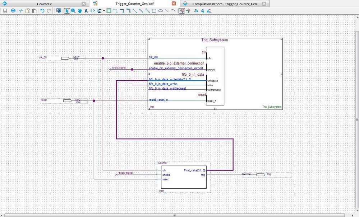Close the Trigger_Counter_Gen.bdf tab

[174, 4]
